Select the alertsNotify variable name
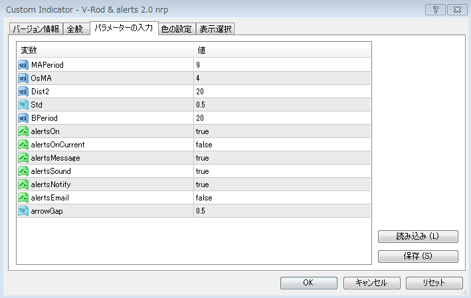The width and height of the screenshot is (471, 298). tap(50, 185)
